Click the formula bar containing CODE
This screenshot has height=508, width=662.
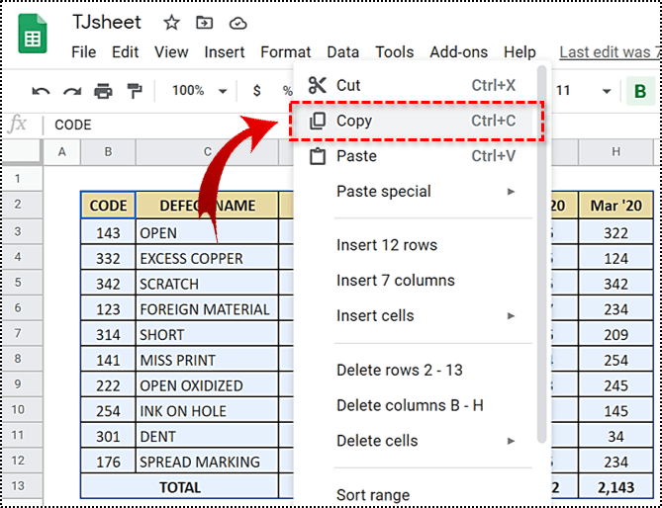(x=168, y=125)
